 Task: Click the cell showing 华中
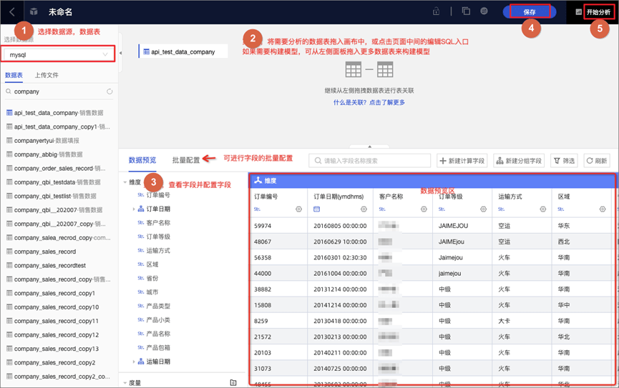[582, 305]
